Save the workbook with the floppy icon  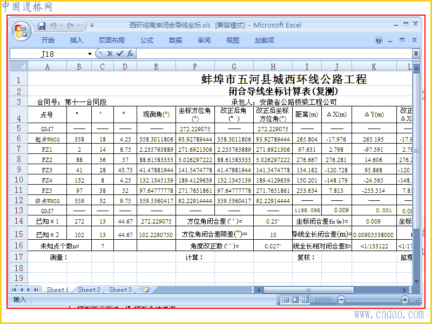tap(42, 26)
